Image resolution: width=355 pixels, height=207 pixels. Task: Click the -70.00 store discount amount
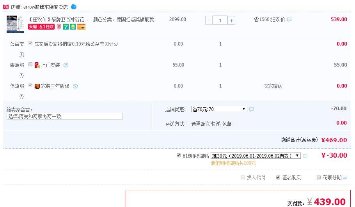point(339,108)
